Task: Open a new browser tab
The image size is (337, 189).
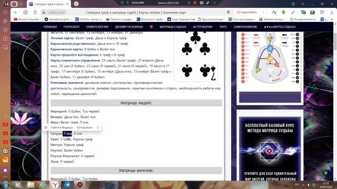Action: point(76,4)
